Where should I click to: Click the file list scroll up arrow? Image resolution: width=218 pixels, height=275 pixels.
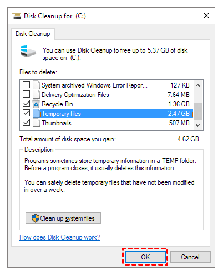(197, 85)
